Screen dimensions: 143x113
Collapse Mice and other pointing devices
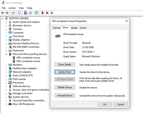(6, 54)
